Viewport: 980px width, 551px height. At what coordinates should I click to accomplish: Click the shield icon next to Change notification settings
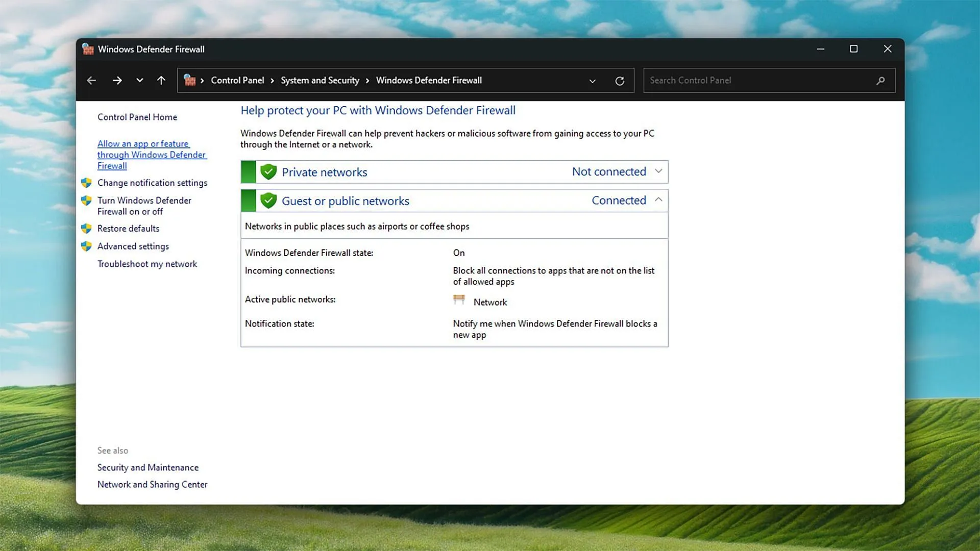coord(86,182)
